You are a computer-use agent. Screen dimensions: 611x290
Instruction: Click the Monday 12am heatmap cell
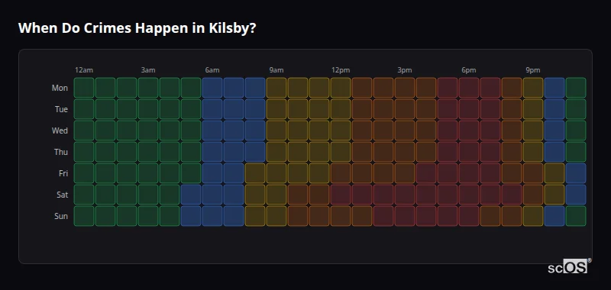(x=84, y=88)
